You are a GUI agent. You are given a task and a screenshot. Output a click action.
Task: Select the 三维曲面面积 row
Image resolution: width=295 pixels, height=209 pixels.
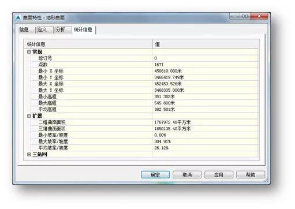click(x=144, y=129)
